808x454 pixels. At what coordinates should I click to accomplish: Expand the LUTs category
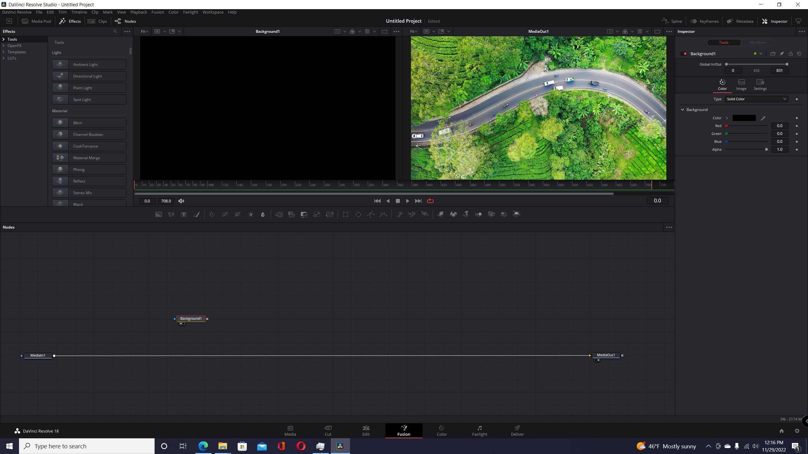point(3,58)
